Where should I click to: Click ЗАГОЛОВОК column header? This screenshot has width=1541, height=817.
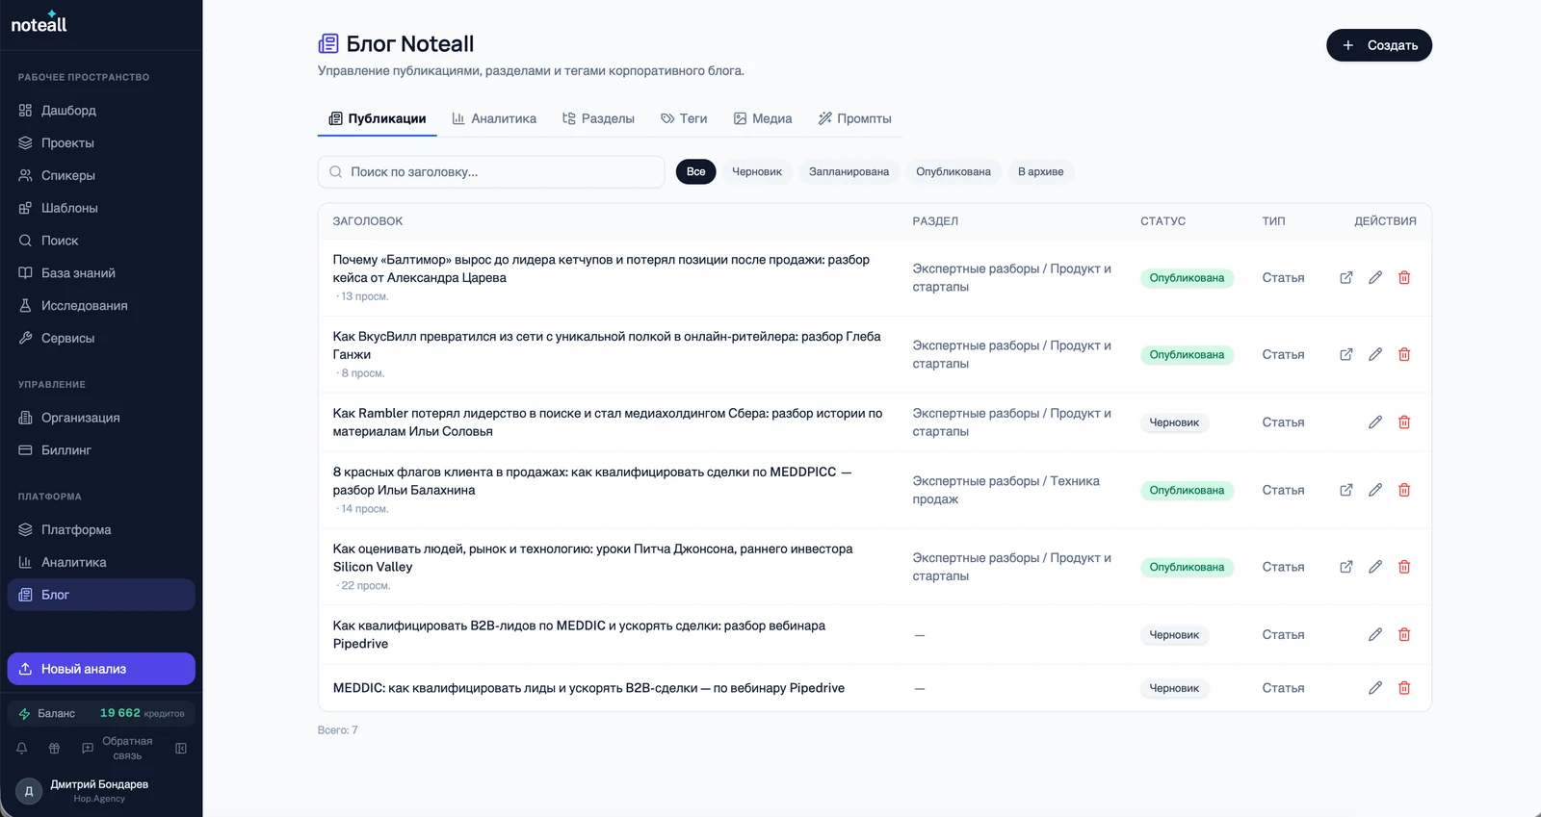(368, 221)
